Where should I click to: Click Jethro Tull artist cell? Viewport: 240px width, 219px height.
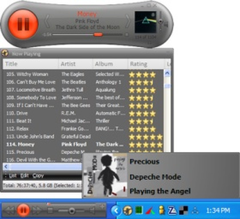72,90
